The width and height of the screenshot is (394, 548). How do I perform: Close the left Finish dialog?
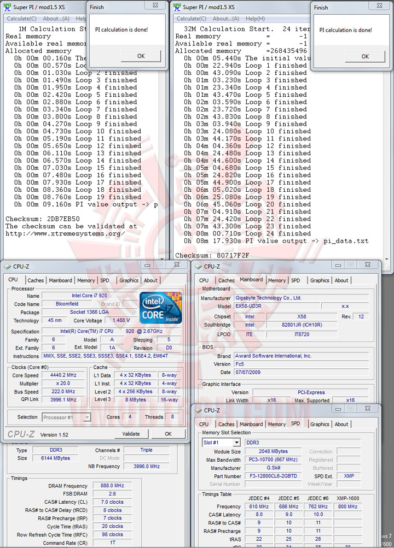(156, 5)
